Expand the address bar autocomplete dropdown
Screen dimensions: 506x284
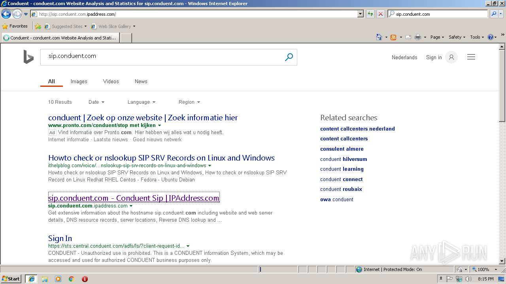[360, 14]
